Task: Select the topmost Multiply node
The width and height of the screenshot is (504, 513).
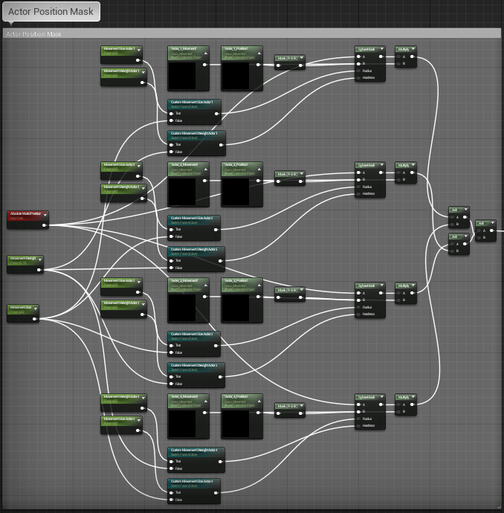Action: pyautogui.click(x=405, y=50)
